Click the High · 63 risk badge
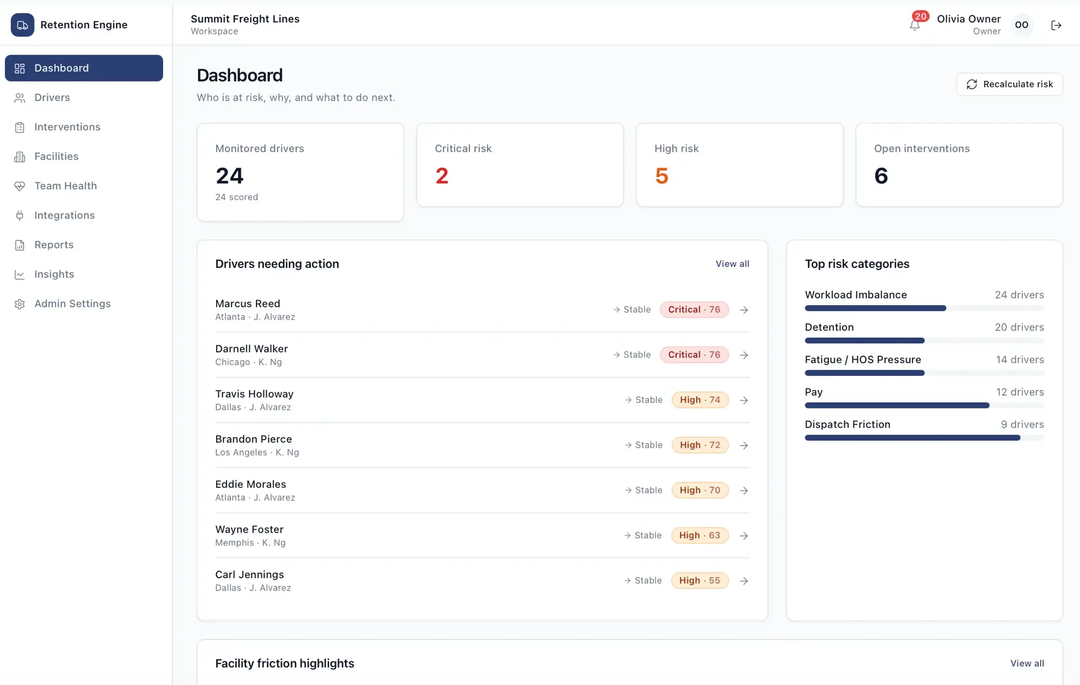This screenshot has width=1080, height=685. 699,535
